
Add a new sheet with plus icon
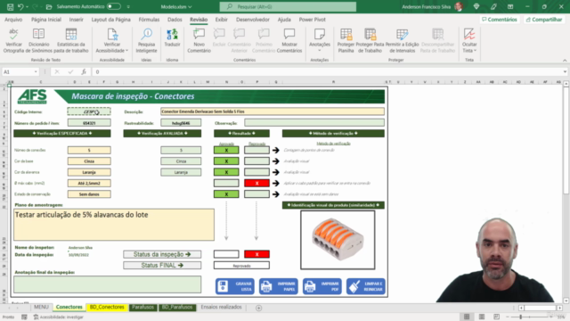[x=258, y=308]
